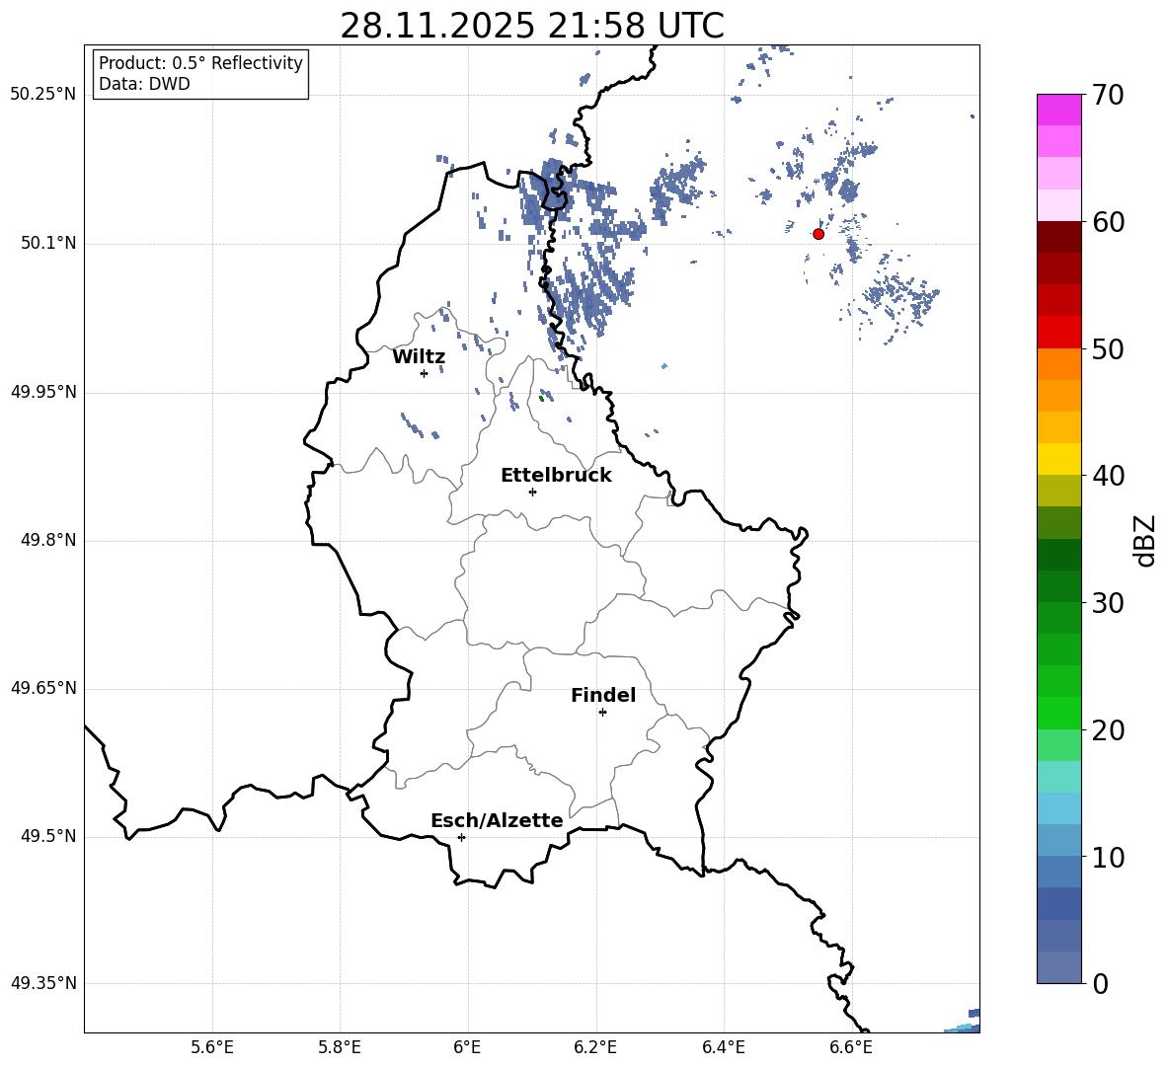Click the bright red band just above the 50 dBZ tick
Viewport: 1169px width, 1067px height.
pyautogui.click(x=1058, y=333)
